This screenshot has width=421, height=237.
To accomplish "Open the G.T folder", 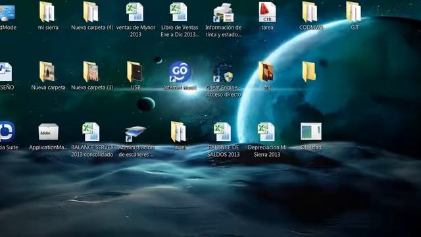I will coord(354,12).
